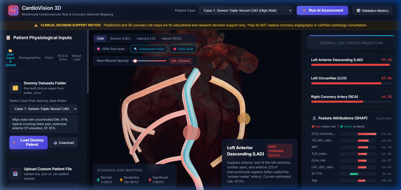The width and height of the screenshot is (401, 190).
Task: Click the Feature Attributions (SHAP) icon
Action: (314, 119)
